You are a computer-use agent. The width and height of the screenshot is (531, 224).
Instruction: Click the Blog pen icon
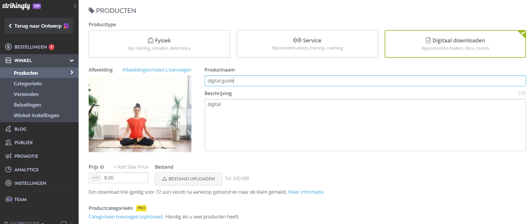click(8, 129)
